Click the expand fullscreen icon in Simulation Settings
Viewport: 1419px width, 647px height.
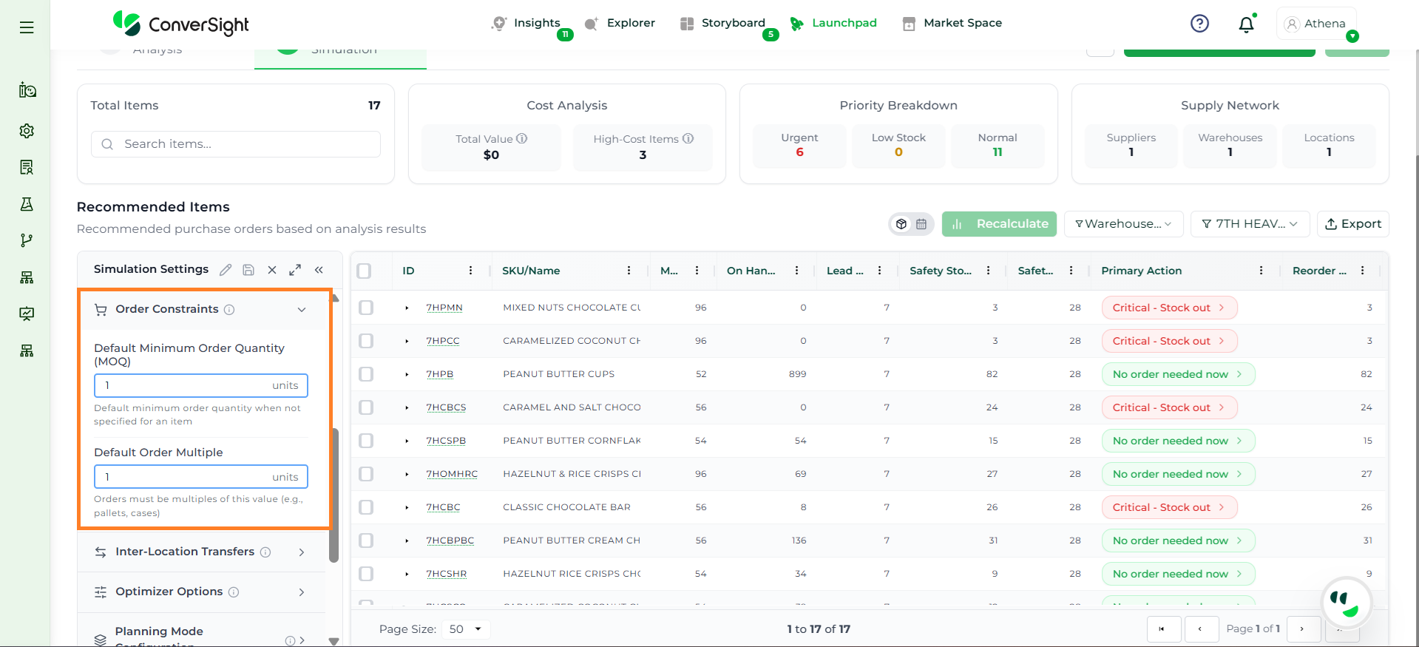tap(295, 270)
